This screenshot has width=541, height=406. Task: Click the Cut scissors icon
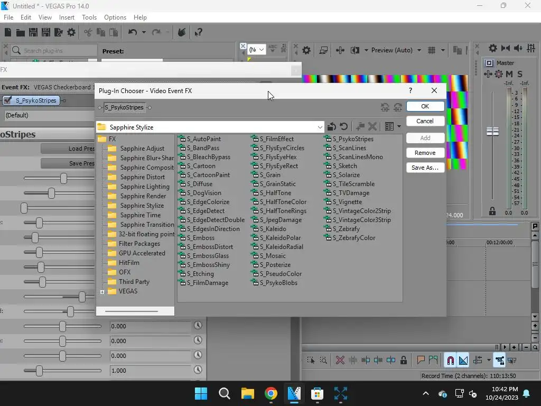tap(88, 32)
